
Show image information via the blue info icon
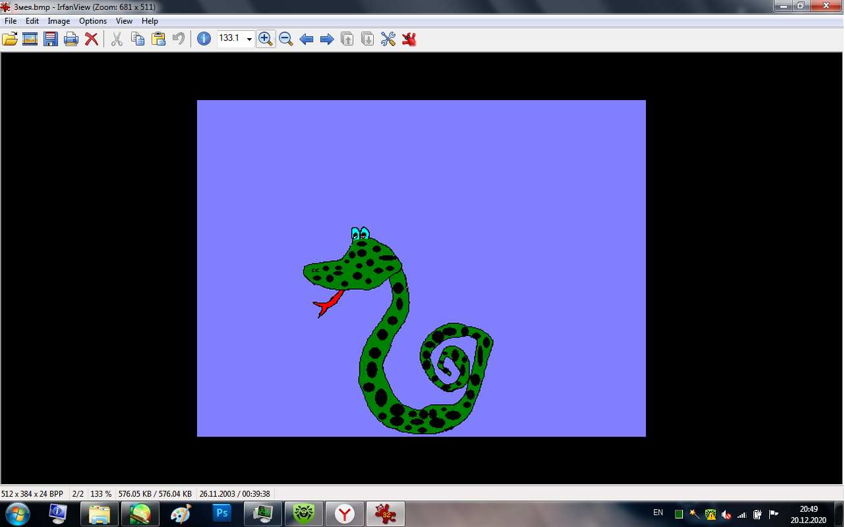tap(204, 39)
